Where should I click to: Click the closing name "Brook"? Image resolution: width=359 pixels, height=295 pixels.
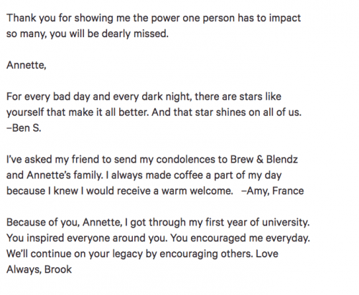58,269
